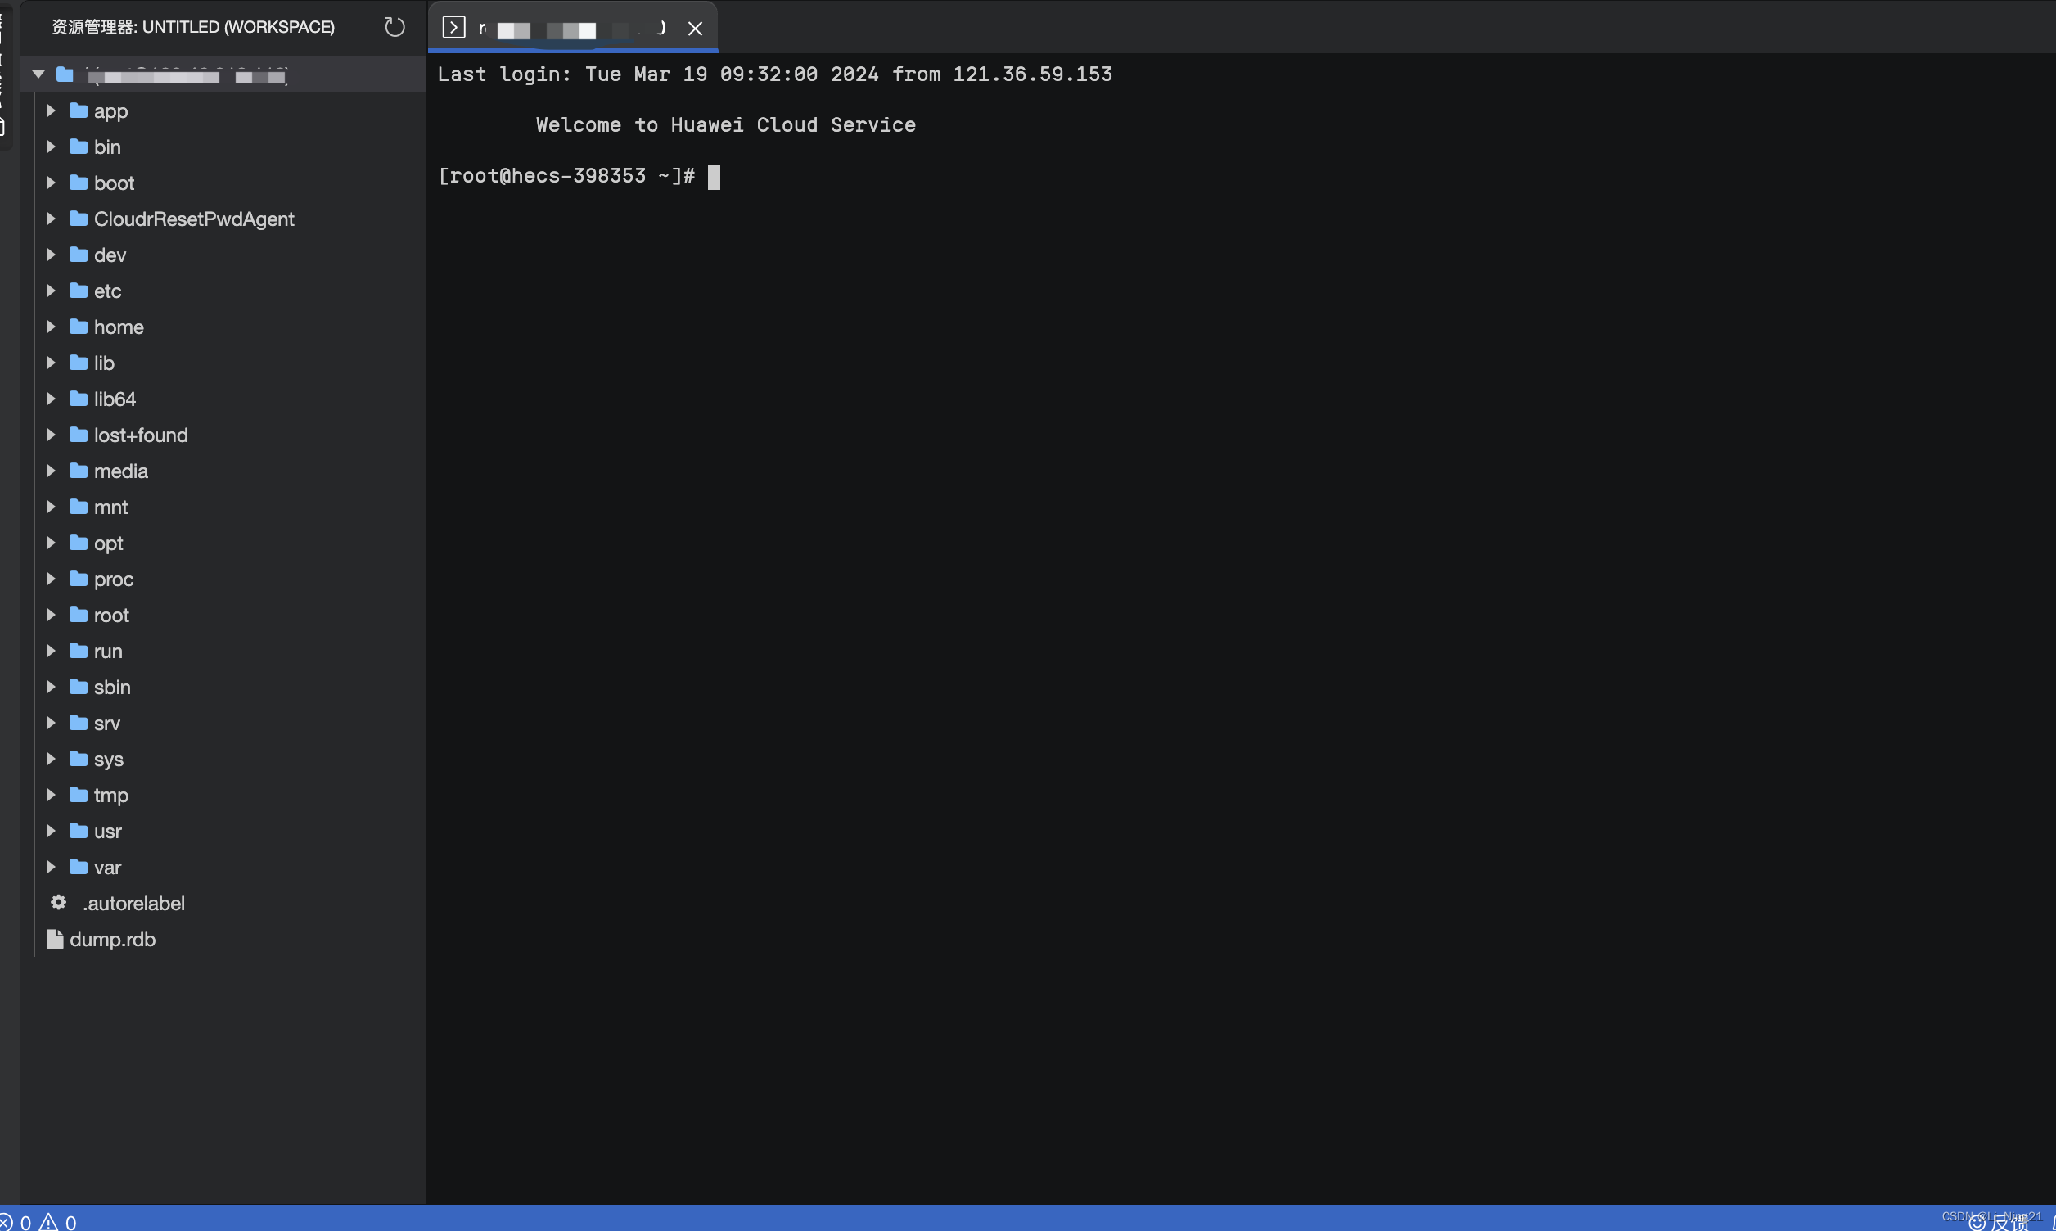The width and height of the screenshot is (2056, 1231).
Task: Click the resource manager panel title
Action: pos(193,27)
